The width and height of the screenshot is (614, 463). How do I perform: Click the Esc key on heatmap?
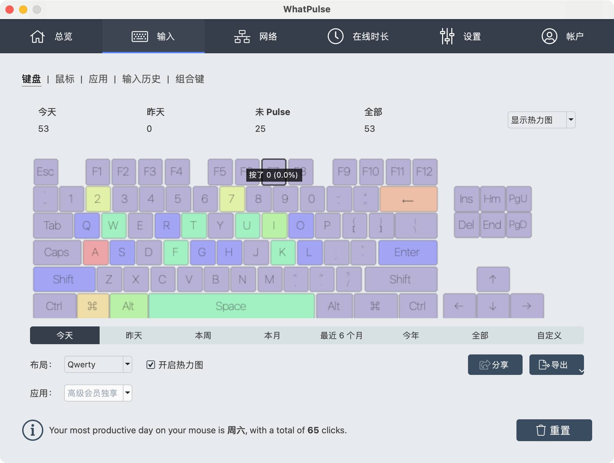point(46,172)
